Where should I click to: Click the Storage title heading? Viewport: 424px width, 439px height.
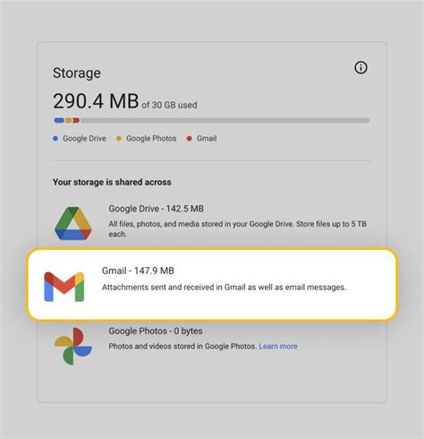tap(77, 73)
